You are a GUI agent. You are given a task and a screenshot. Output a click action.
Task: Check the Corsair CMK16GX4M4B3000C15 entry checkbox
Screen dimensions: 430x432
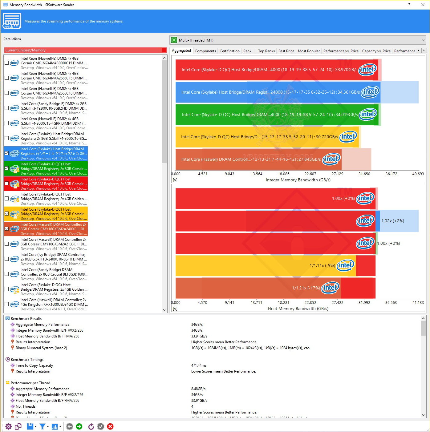(7, 63)
